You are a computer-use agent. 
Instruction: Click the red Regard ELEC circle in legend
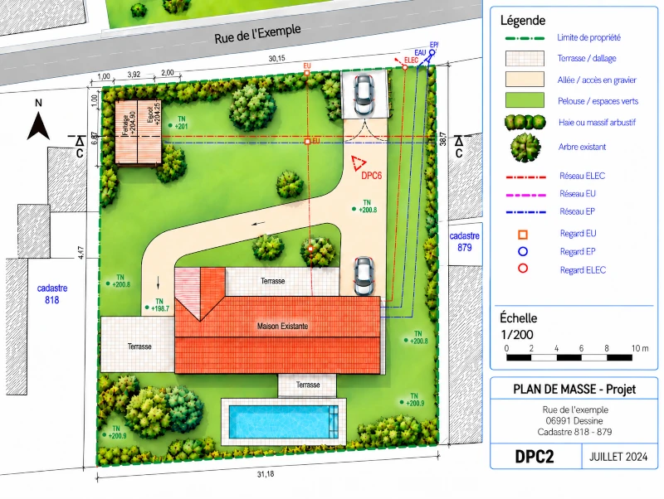point(523,268)
